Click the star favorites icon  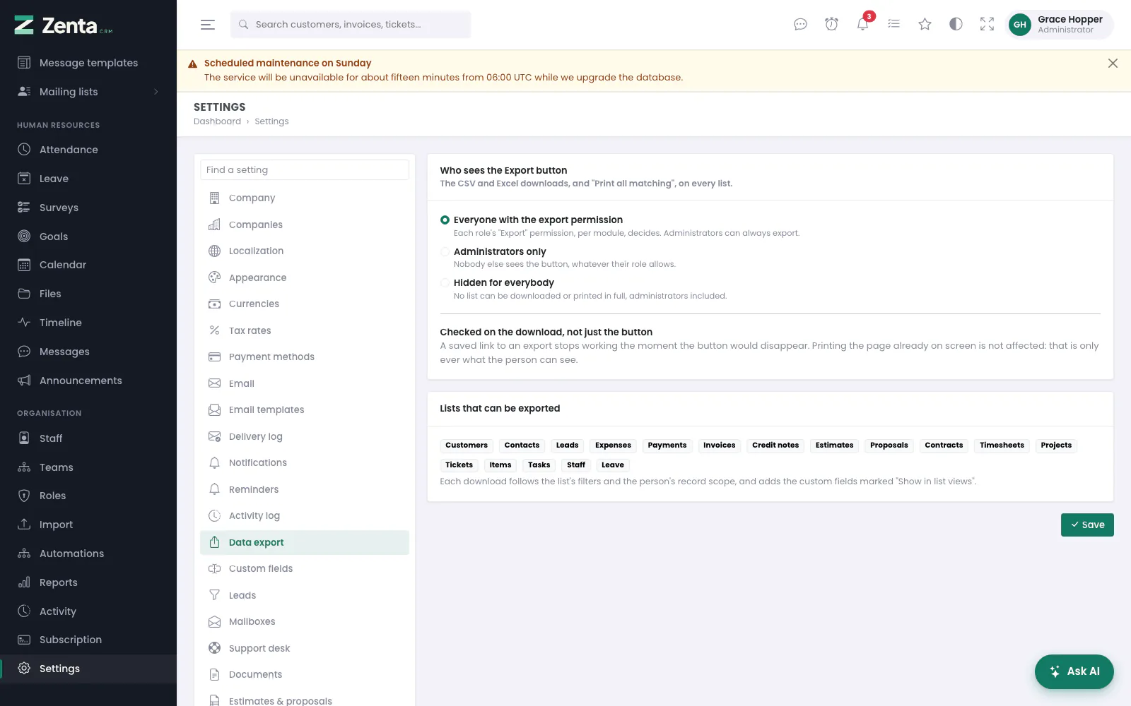click(925, 25)
